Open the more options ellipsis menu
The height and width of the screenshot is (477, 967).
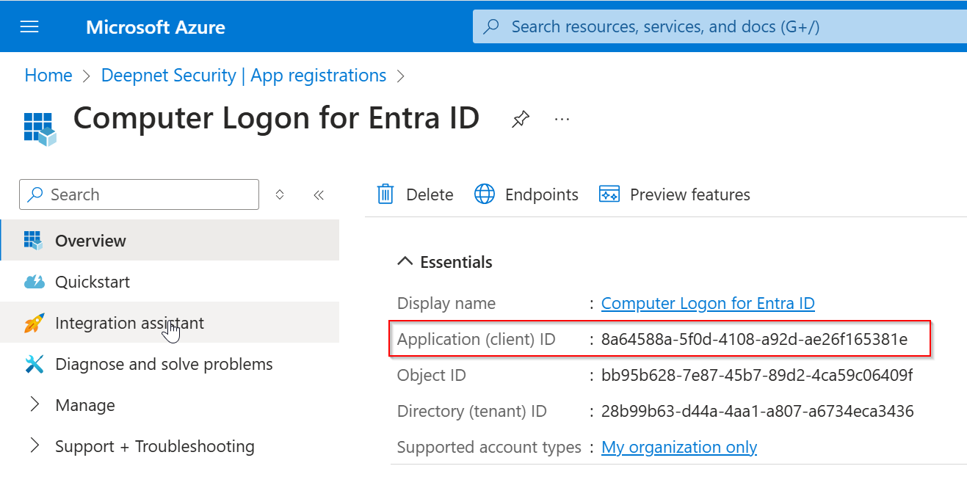(562, 119)
